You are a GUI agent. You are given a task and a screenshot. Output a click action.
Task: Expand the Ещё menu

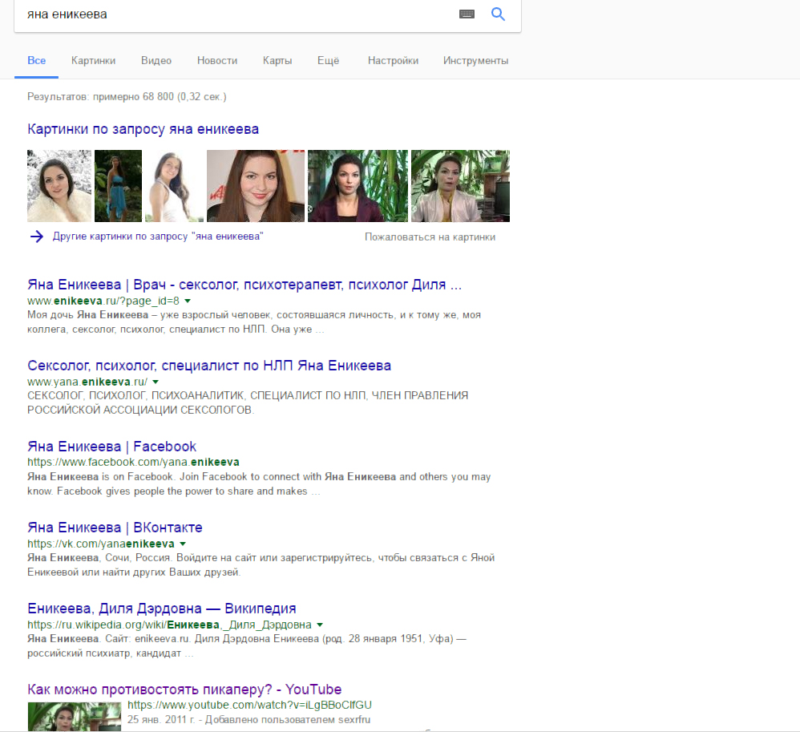328,60
